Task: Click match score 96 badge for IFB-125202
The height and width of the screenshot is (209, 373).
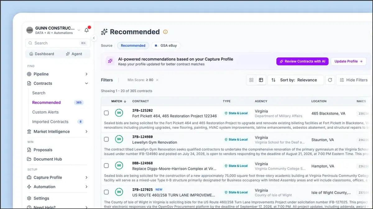Action: click(119, 113)
